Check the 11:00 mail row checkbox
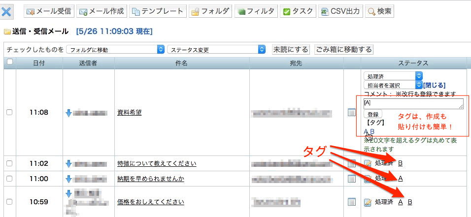The height and width of the screenshot is (217, 471). [9, 179]
